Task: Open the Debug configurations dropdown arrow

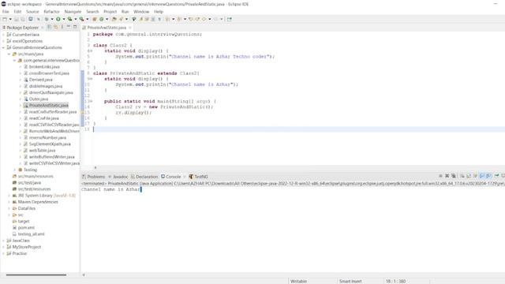Action: click(52, 19)
